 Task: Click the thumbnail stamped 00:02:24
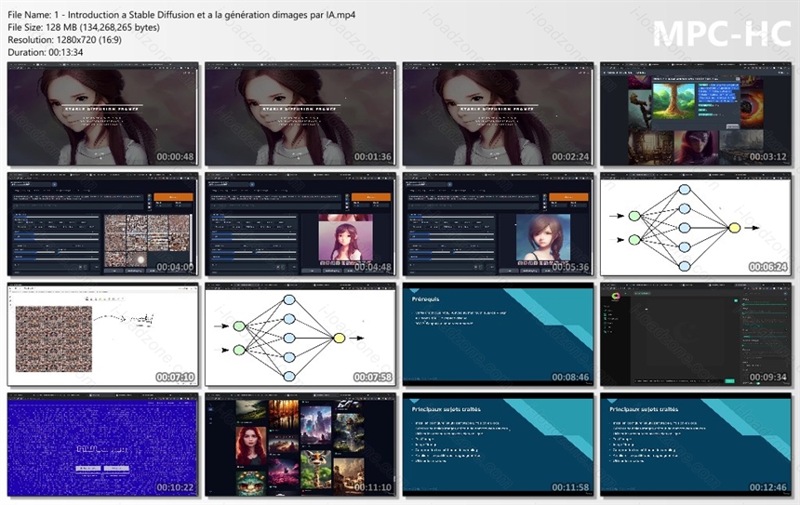(x=498, y=113)
